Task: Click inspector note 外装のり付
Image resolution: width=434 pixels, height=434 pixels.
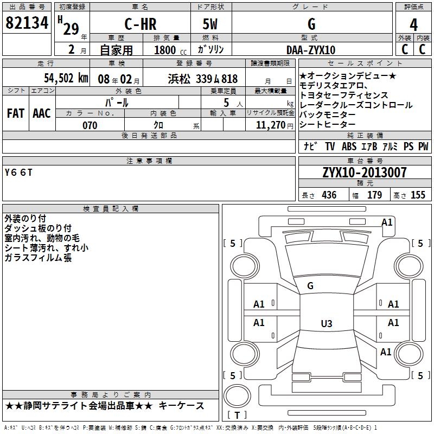Action: point(25,219)
